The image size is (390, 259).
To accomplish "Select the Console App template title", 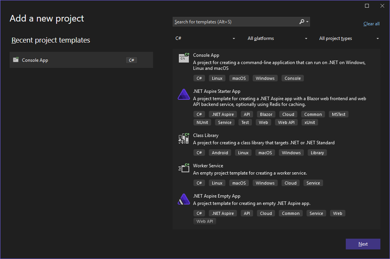I will click(206, 55).
